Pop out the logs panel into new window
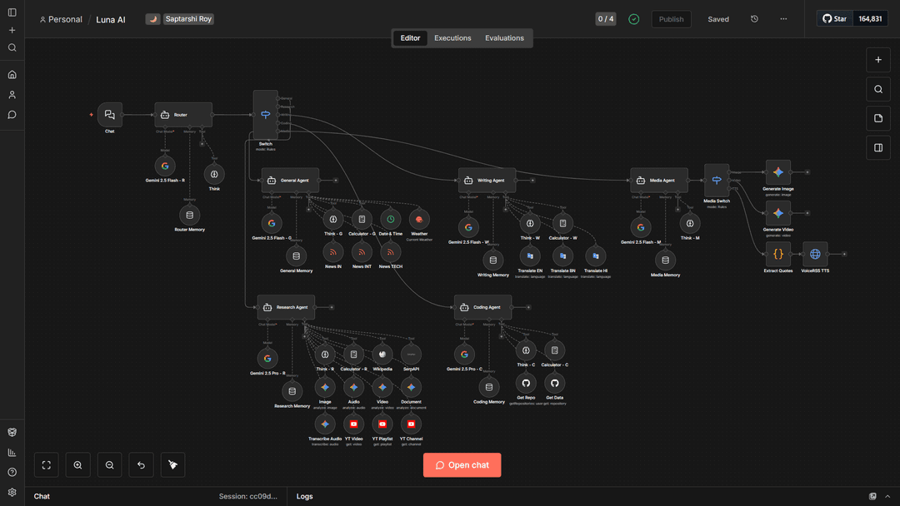Image resolution: width=900 pixels, height=506 pixels. click(x=872, y=497)
